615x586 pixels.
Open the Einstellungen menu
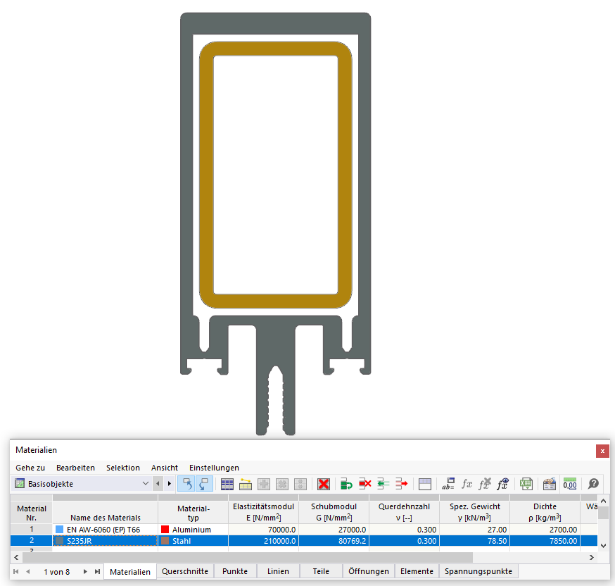214,468
